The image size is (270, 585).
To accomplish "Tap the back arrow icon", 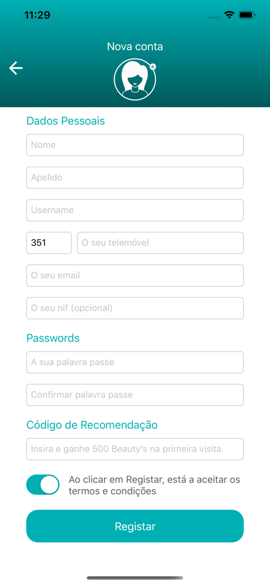I will (16, 68).
